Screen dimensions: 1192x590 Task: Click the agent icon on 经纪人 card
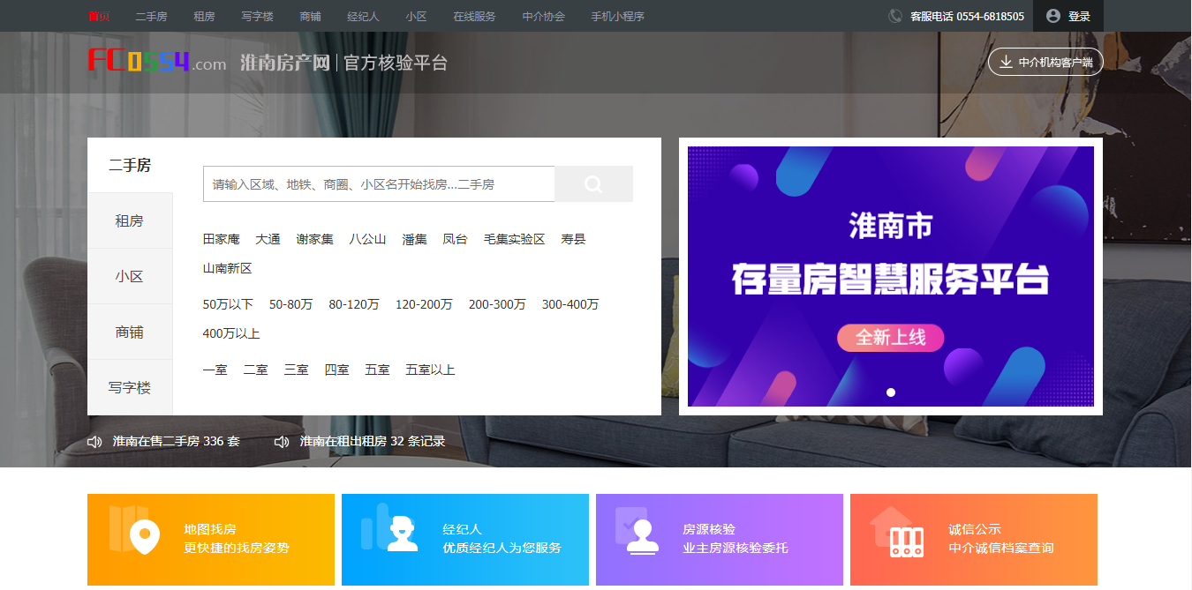point(403,534)
